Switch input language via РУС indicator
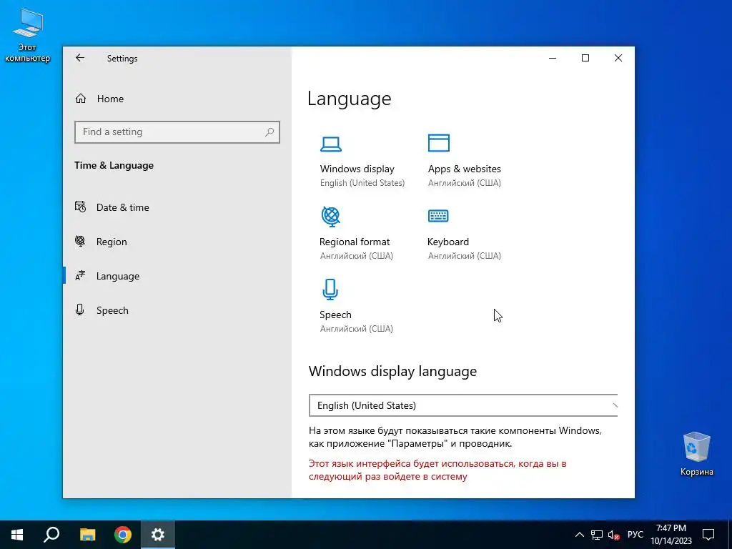The width and height of the screenshot is (732, 549). (635, 535)
